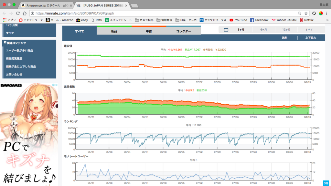The width and height of the screenshot is (331, 186).
Task: Click the 新品23.8 seller average label
Action: (x=202, y=90)
